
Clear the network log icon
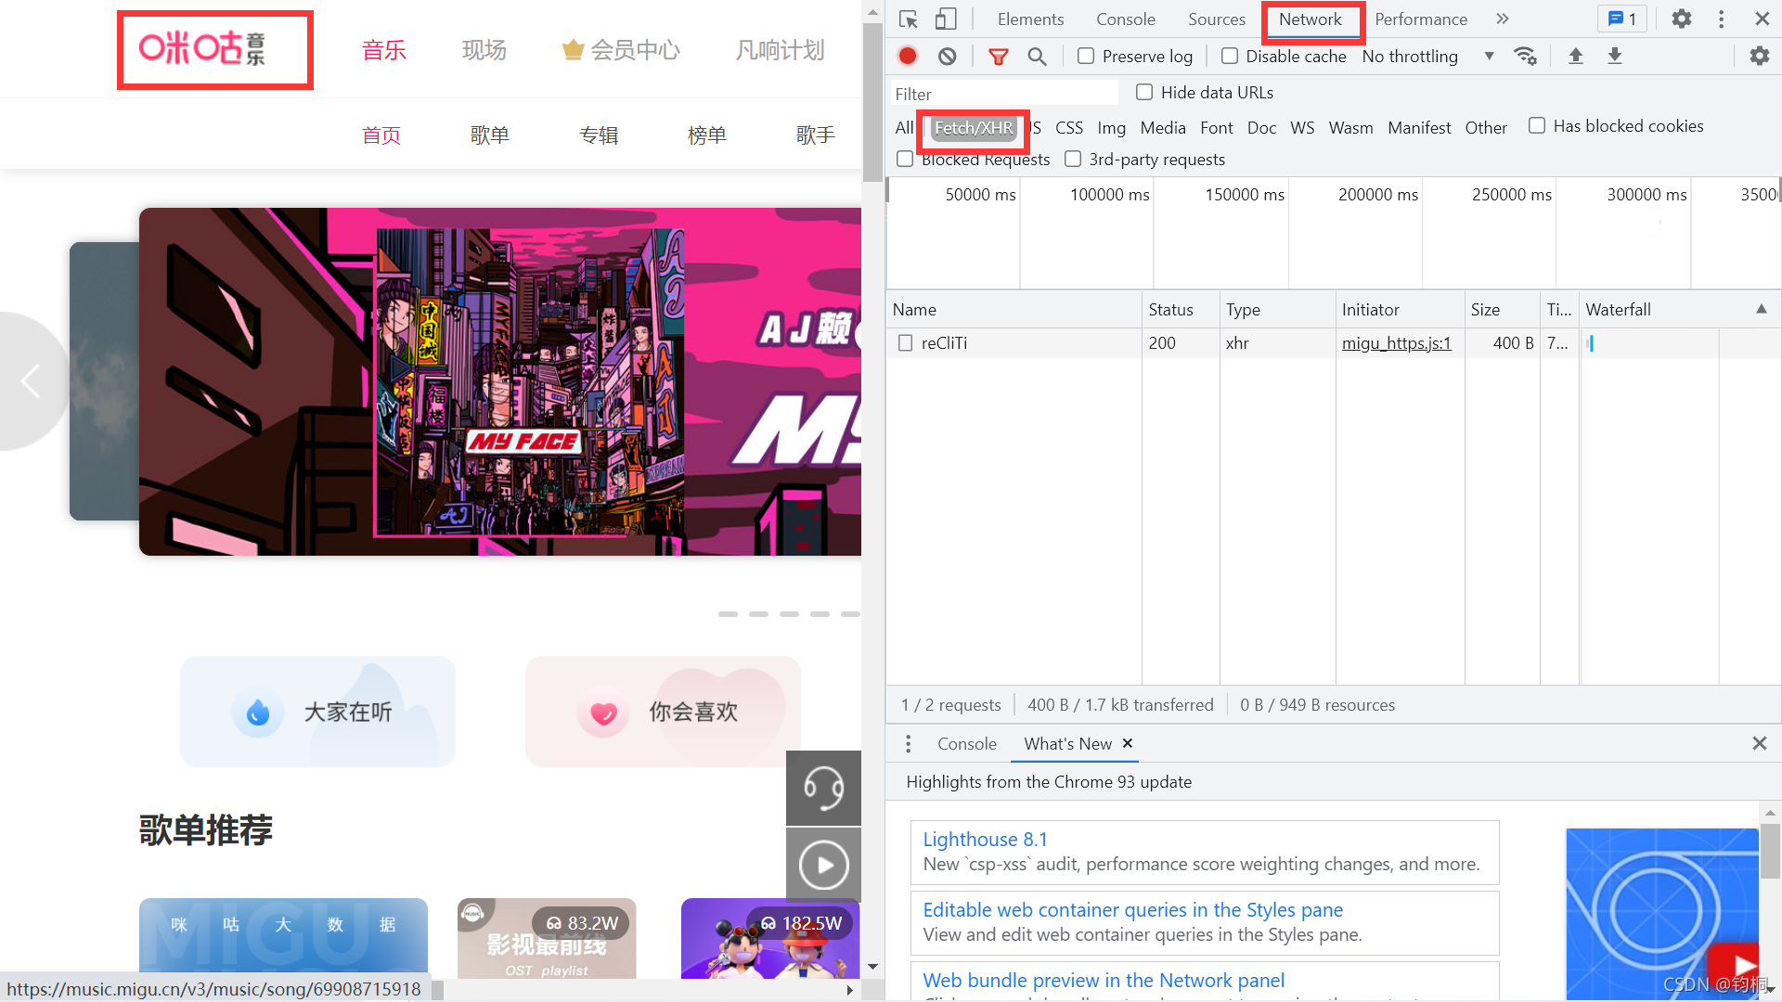tap(947, 57)
